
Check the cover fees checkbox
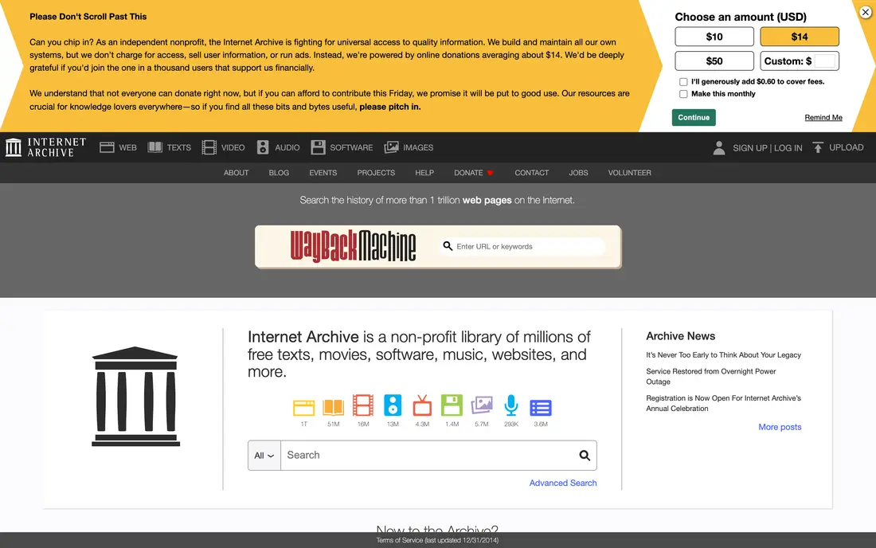coord(683,81)
